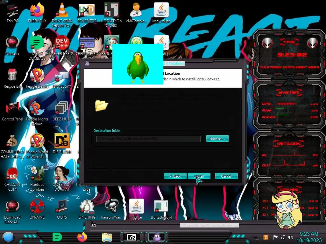Switch to 7z window on taskbar
Viewport: 326px width, 244px height.
tap(132, 237)
